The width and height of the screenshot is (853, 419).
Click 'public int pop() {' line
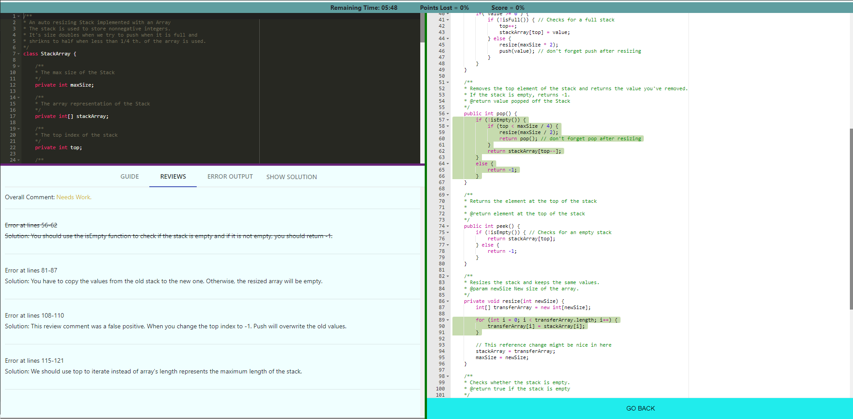pos(490,113)
